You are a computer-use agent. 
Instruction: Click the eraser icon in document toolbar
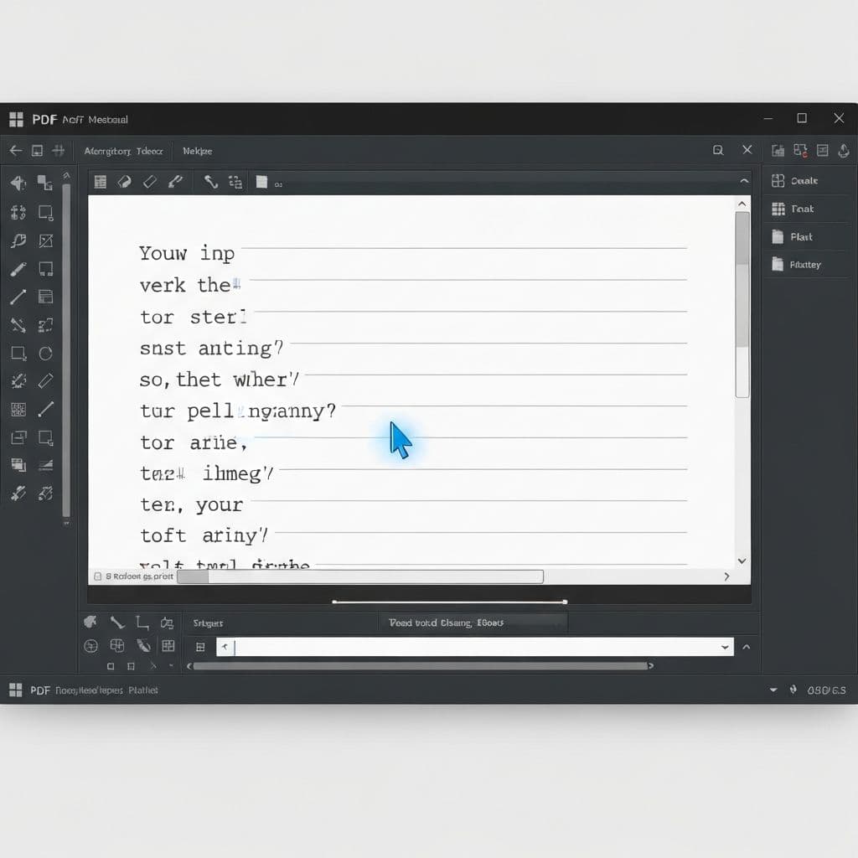[x=150, y=181]
